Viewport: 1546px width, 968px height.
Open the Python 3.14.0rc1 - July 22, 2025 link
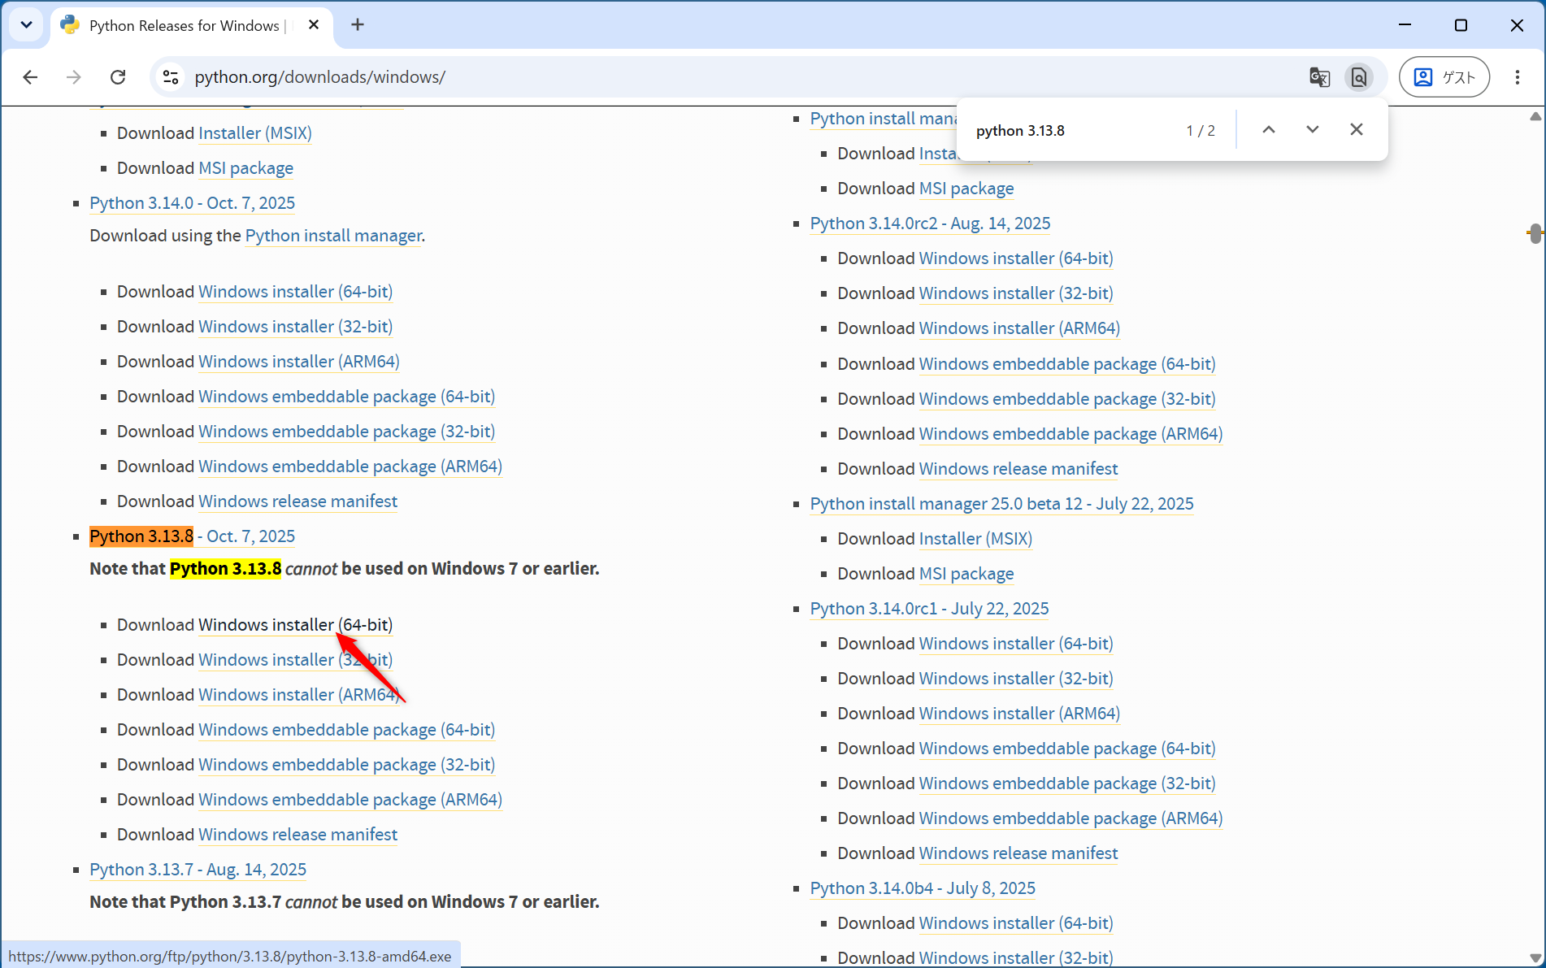click(x=929, y=609)
